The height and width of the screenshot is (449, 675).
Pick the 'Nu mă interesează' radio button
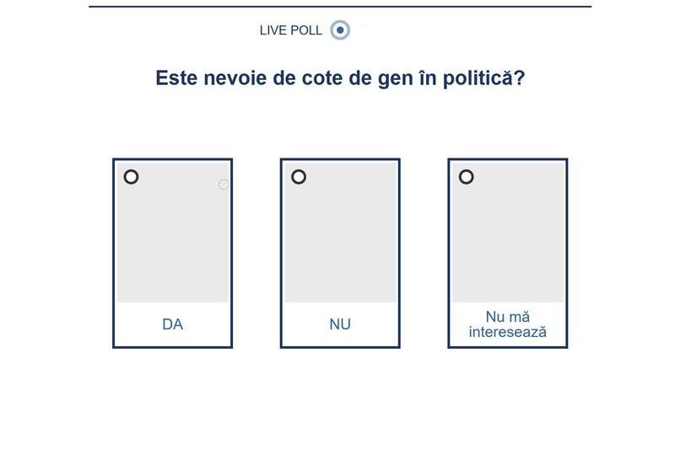pyautogui.click(x=466, y=177)
